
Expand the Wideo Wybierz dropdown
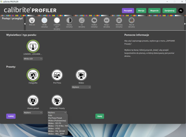(81, 87)
